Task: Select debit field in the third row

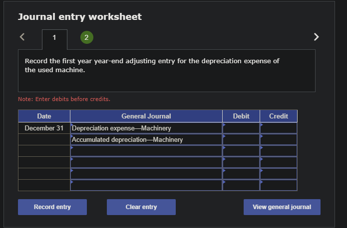Action: pyautogui.click(x=241, y=151)
